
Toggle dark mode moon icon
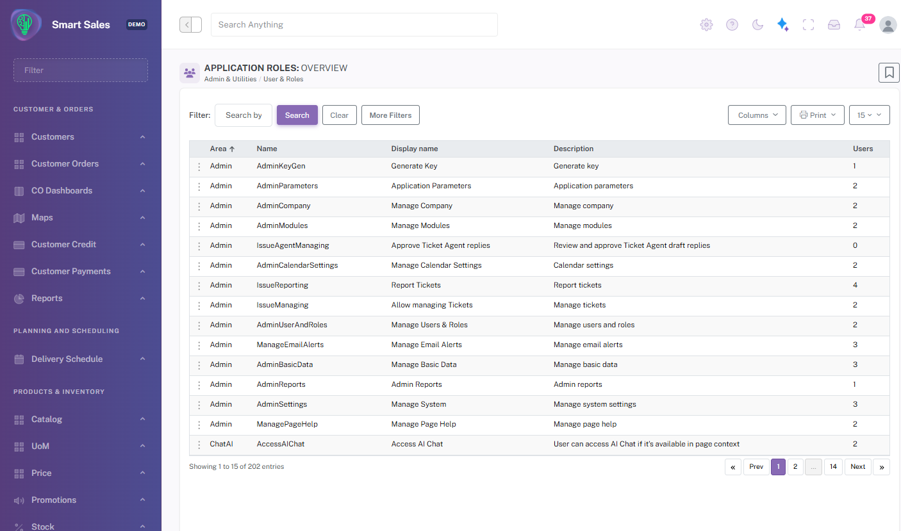tap(757, 25)
